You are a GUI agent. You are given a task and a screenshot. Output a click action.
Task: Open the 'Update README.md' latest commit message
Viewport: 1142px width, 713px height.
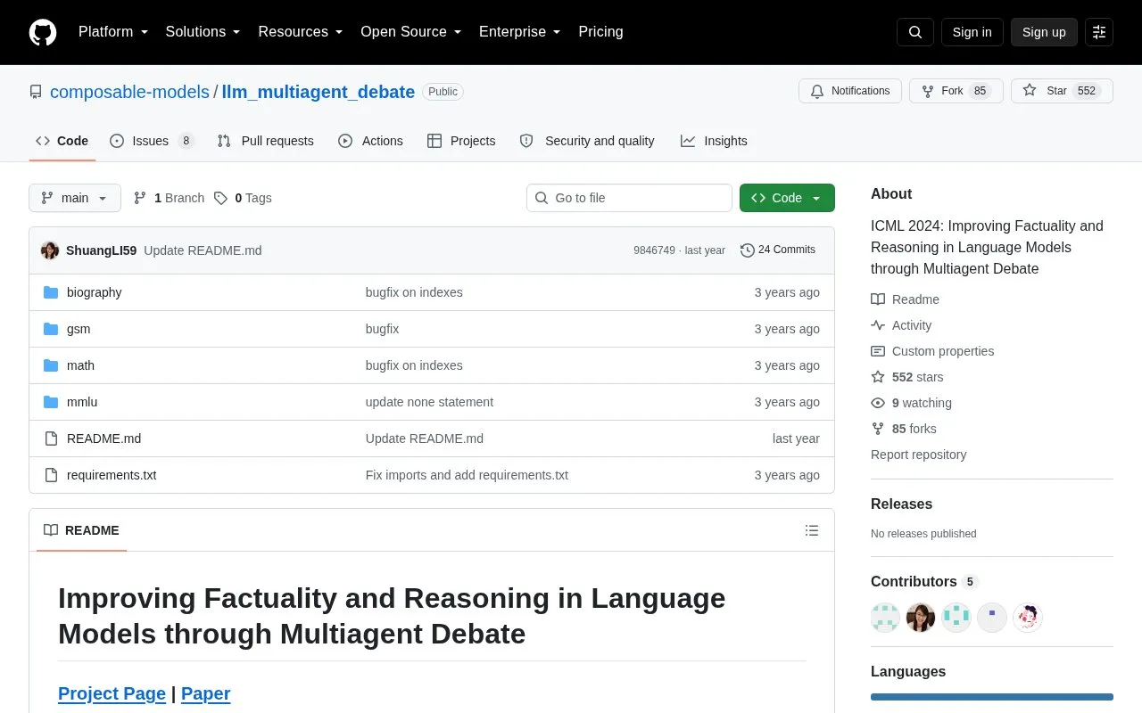(x=203, y=250)
